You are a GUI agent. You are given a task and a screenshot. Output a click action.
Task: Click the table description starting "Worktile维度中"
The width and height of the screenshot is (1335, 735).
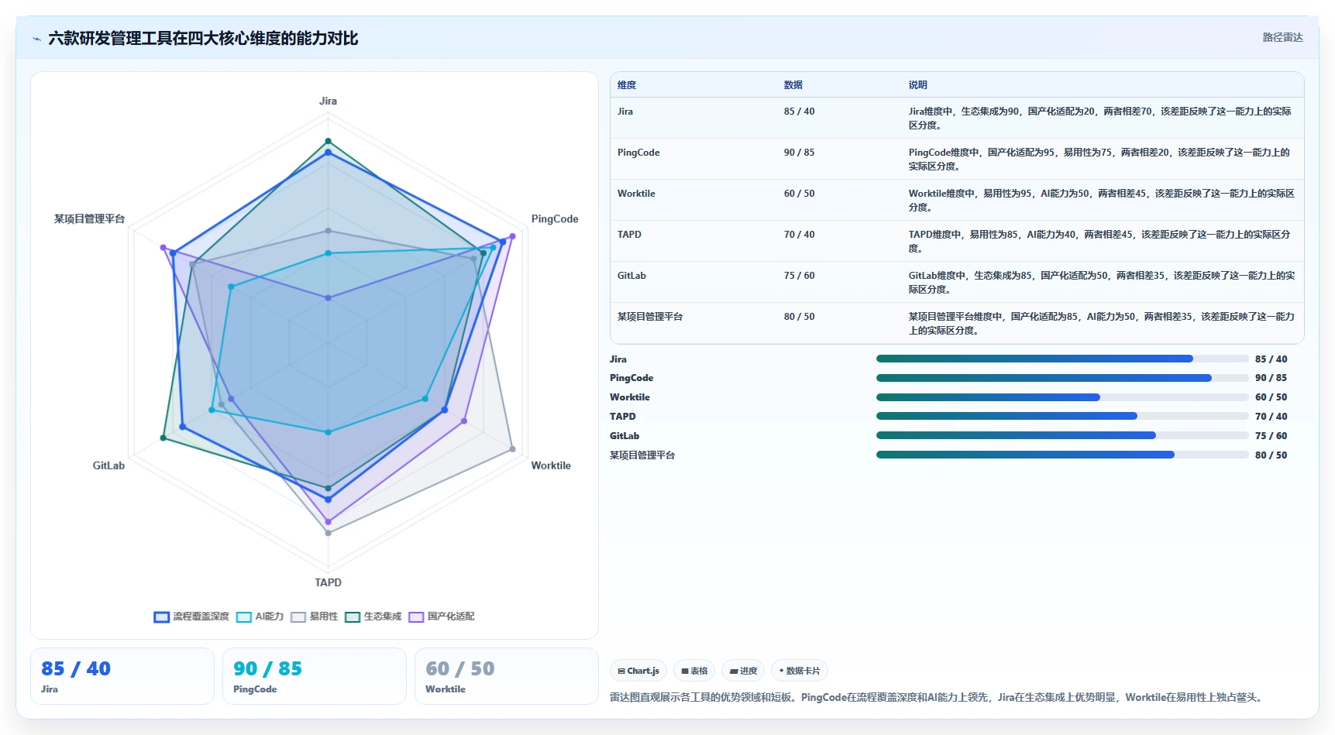coord(1102,201)
